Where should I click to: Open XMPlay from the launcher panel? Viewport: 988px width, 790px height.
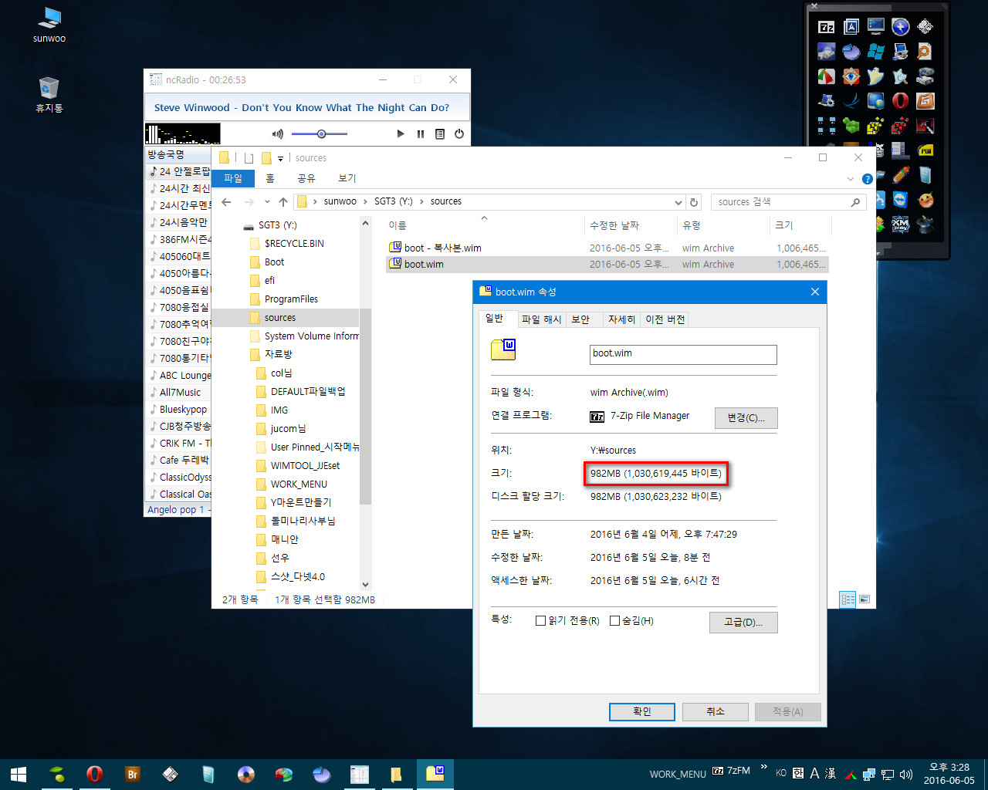point(900,225)
